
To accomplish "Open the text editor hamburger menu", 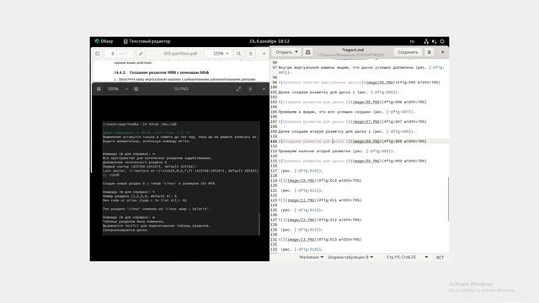I will (429, 52).
